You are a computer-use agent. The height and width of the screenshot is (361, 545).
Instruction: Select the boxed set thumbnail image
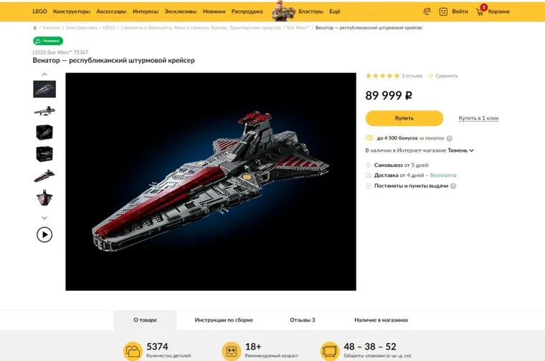point(44,133)
